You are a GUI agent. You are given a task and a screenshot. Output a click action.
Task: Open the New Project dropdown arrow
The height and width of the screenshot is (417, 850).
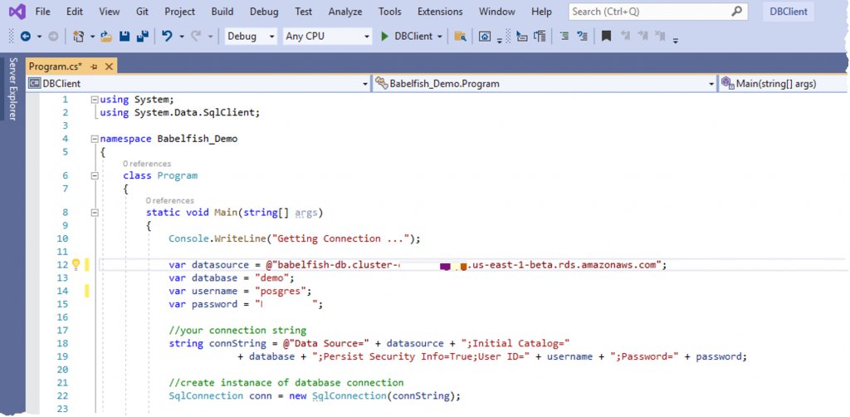pyautogui.click(x=92, y=37)
